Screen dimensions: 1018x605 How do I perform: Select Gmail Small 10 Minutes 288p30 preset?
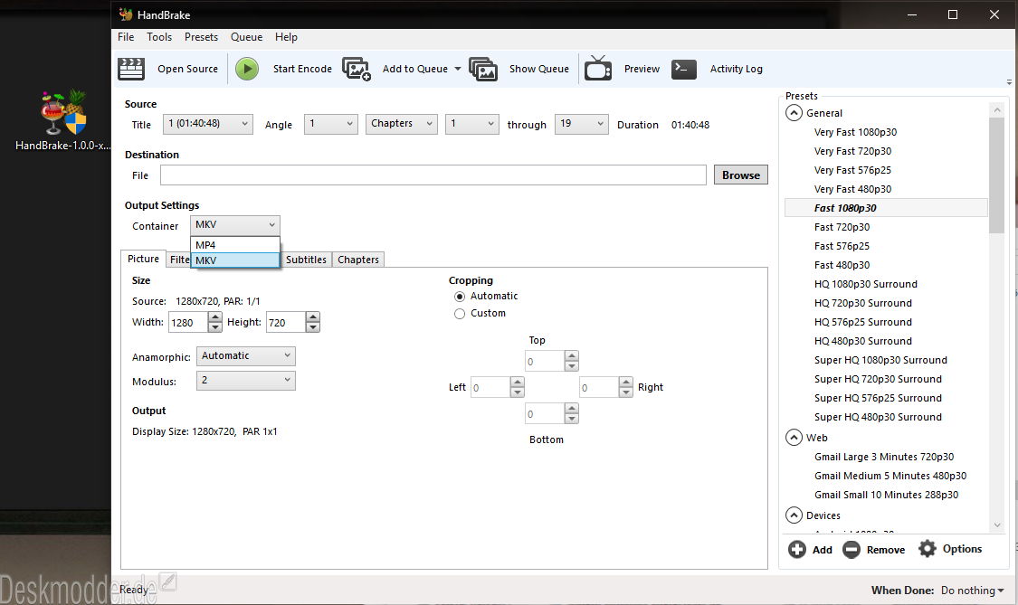pyautogui.click(x=886, y=495)
